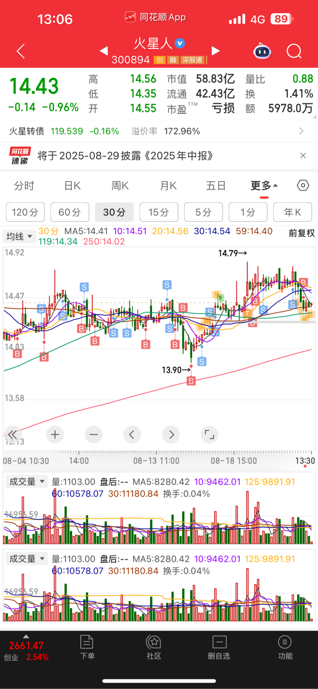
Task: Expand the 创业 index ticker 2661.47
Action: click(26, 648)
